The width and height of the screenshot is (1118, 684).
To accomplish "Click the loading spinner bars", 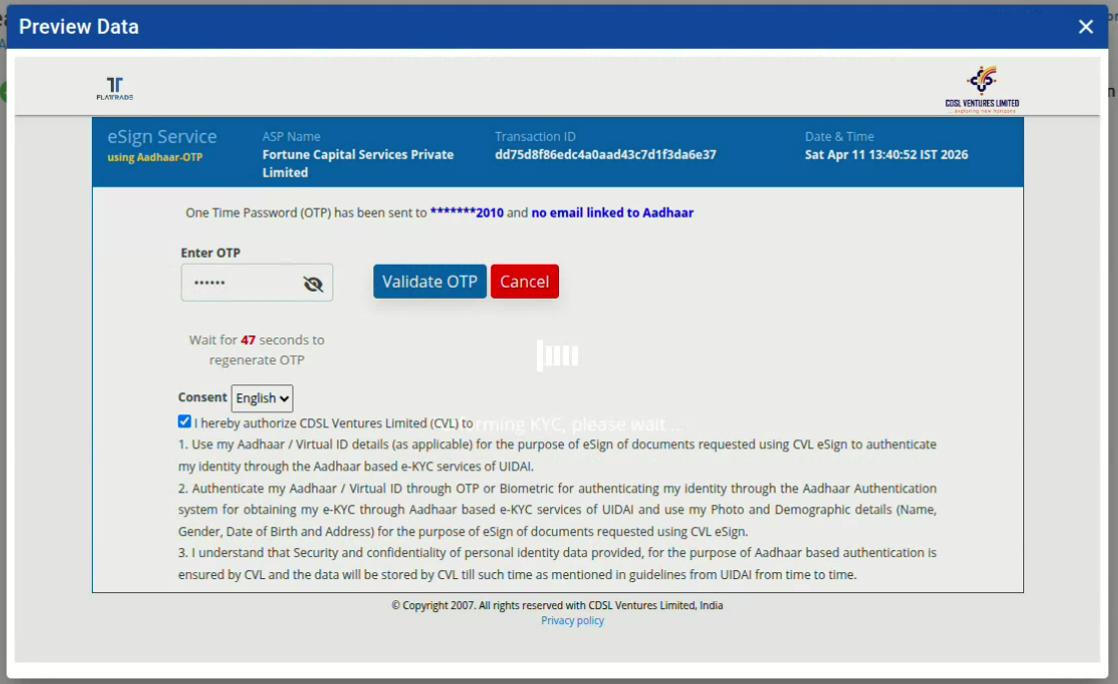I will pyautogui.click(x=558, y=354).
